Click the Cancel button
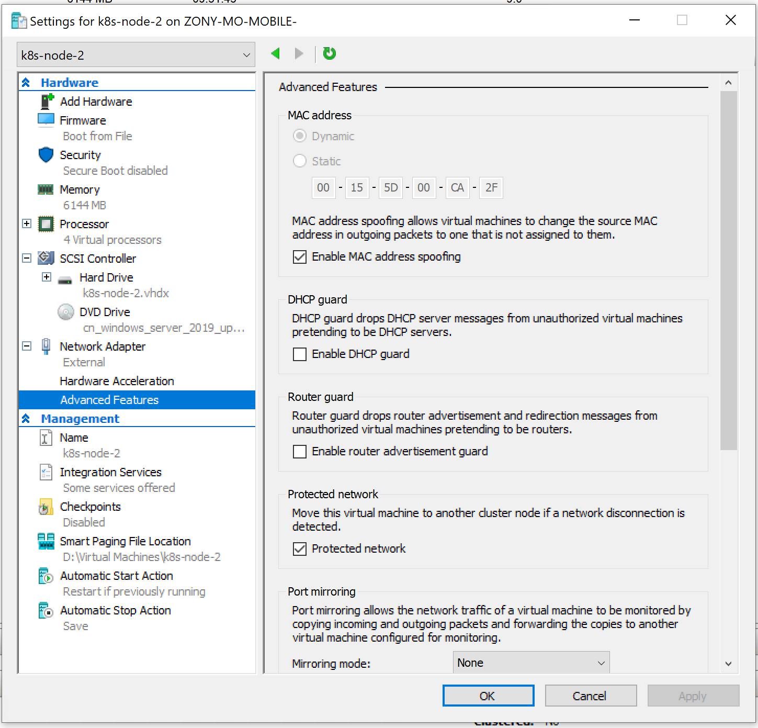The width and height of the screenshot is (758, 728). pos(590,696)
